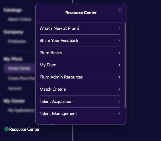Expand chevron beside What's New at Plum?
161x141 pixels.
[119, 28]
